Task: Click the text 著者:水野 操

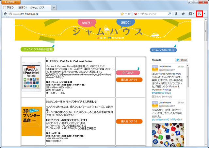Action: [53, 133]
